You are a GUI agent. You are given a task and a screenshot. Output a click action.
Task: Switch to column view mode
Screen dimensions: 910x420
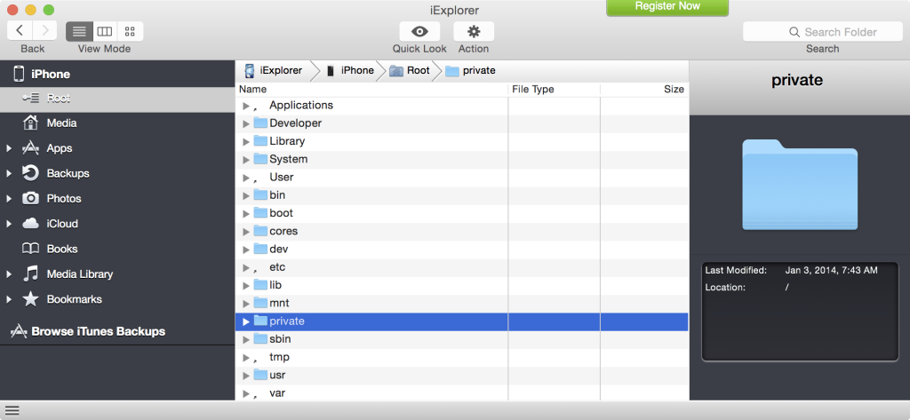pos(105,31)
